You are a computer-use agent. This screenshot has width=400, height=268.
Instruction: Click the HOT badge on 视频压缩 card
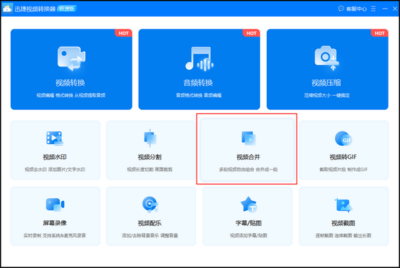[x=379, y=32]
